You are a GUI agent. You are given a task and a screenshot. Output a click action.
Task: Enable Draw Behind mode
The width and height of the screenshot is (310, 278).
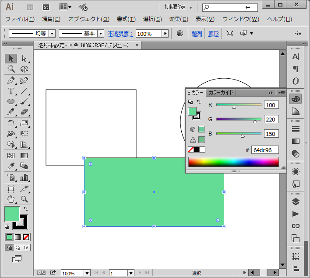coord(18,247)
